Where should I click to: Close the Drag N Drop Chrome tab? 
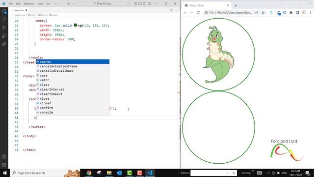tap(228, 5)
